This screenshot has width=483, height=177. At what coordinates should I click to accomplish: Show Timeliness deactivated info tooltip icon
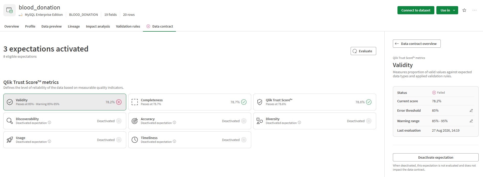(174, 142)
